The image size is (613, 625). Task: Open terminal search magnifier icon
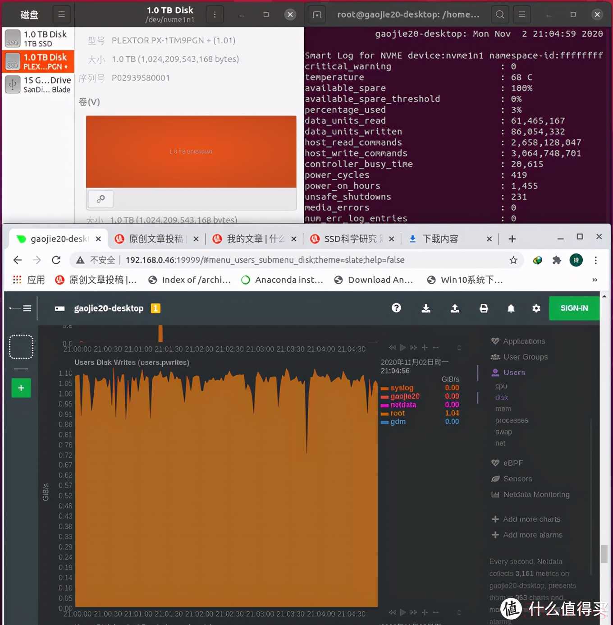[x=500, y=14]
